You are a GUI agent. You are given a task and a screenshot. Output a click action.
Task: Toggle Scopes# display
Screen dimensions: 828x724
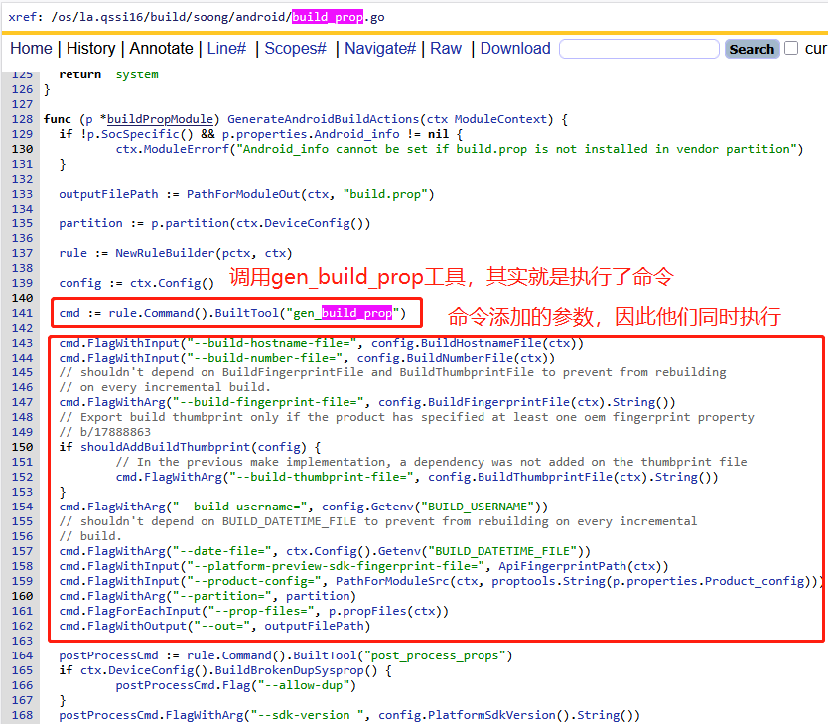[295, 49]
